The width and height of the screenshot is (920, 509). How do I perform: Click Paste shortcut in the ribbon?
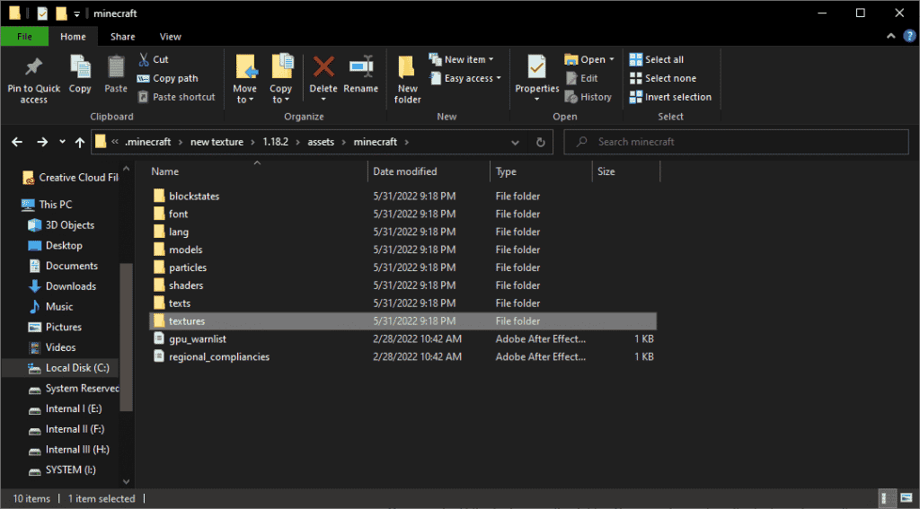(177, 97)
